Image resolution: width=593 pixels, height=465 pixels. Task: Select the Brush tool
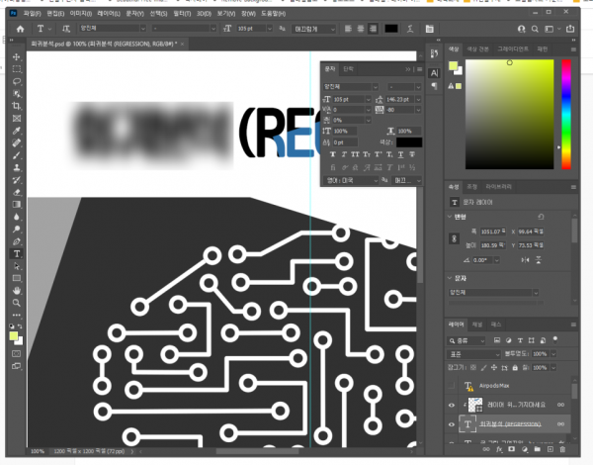pyautogui.click(x=16, y=155)
